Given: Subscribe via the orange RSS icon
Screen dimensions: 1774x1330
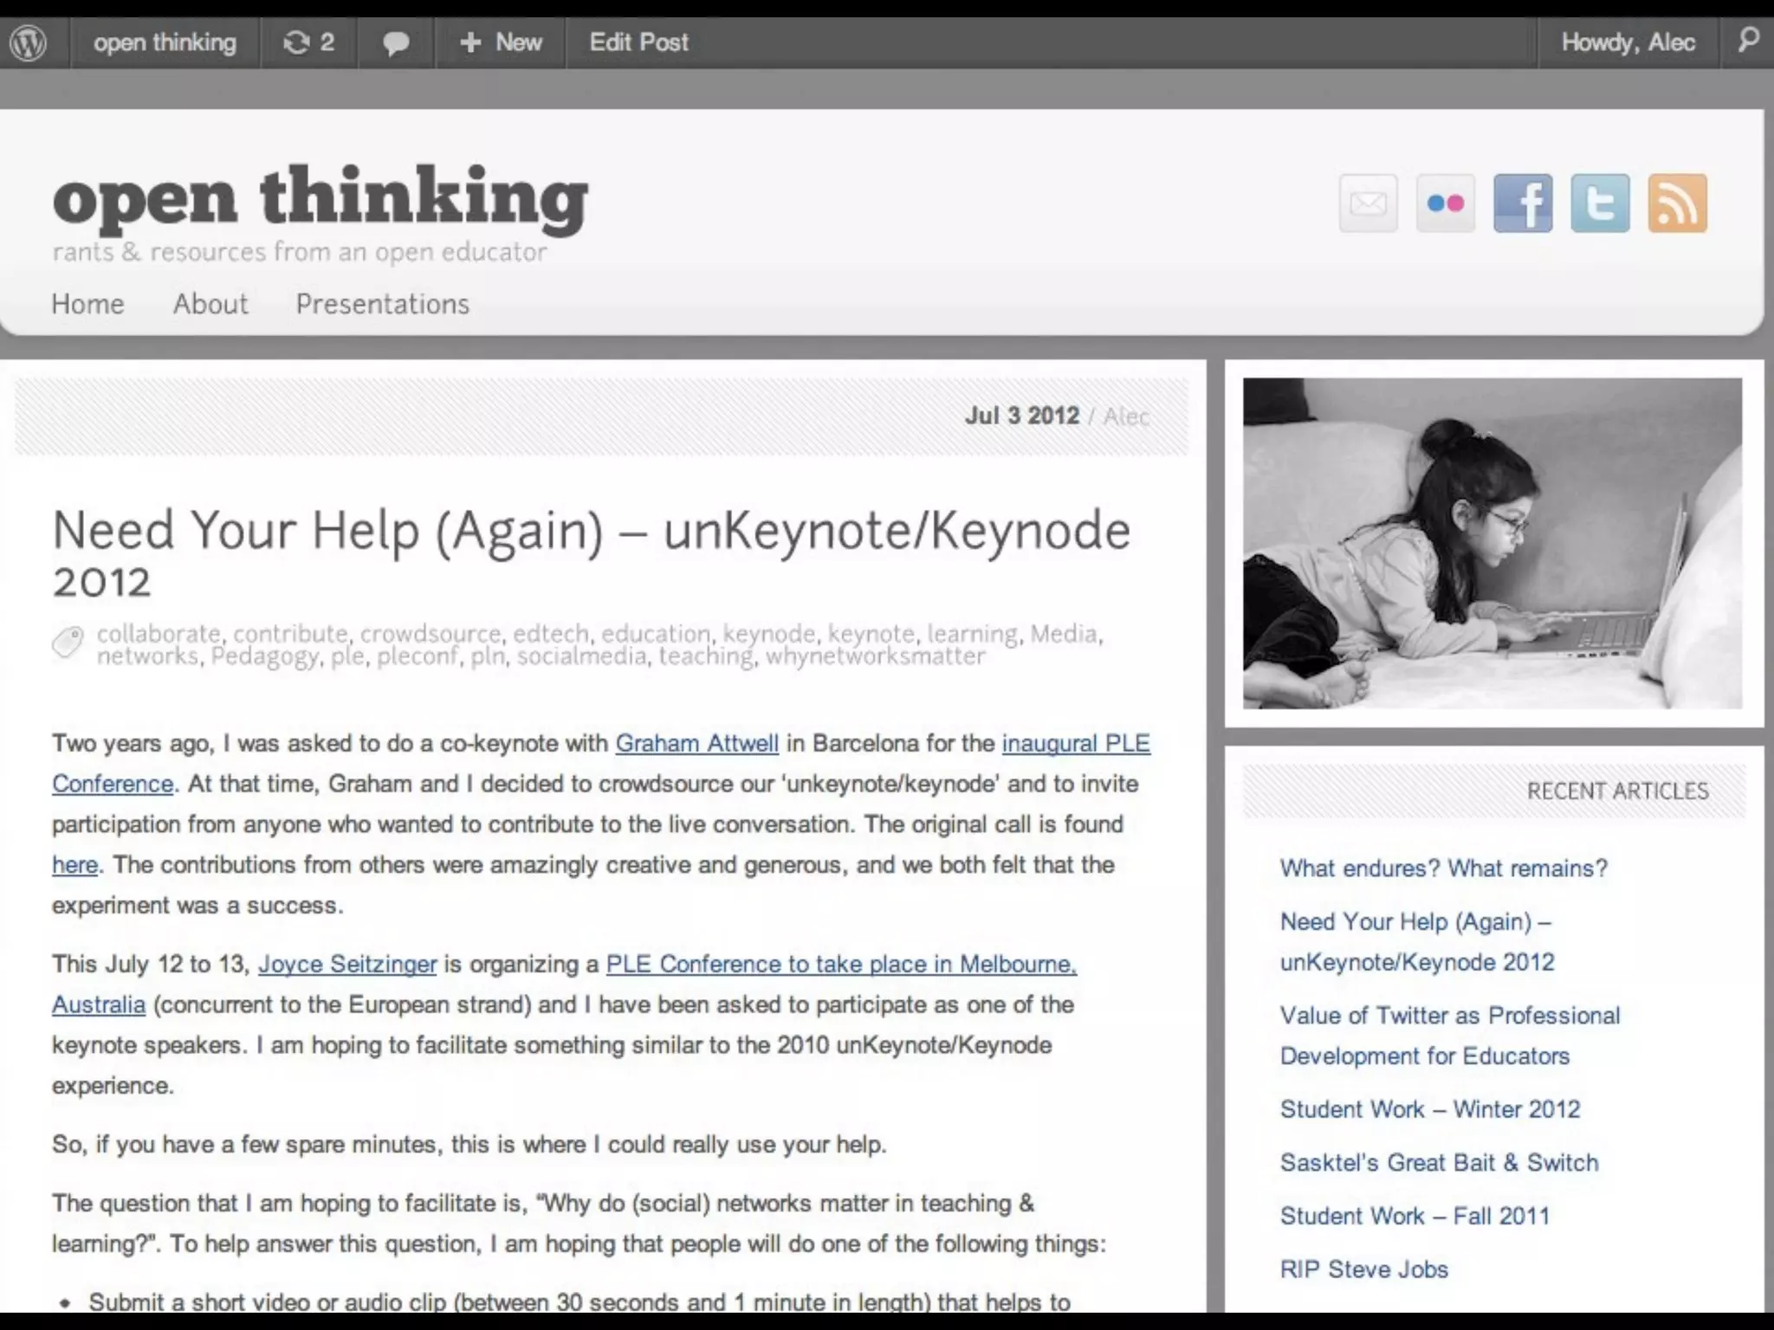Looking at the screenshot, I should pyautogui.click(x=1677, y=203).
